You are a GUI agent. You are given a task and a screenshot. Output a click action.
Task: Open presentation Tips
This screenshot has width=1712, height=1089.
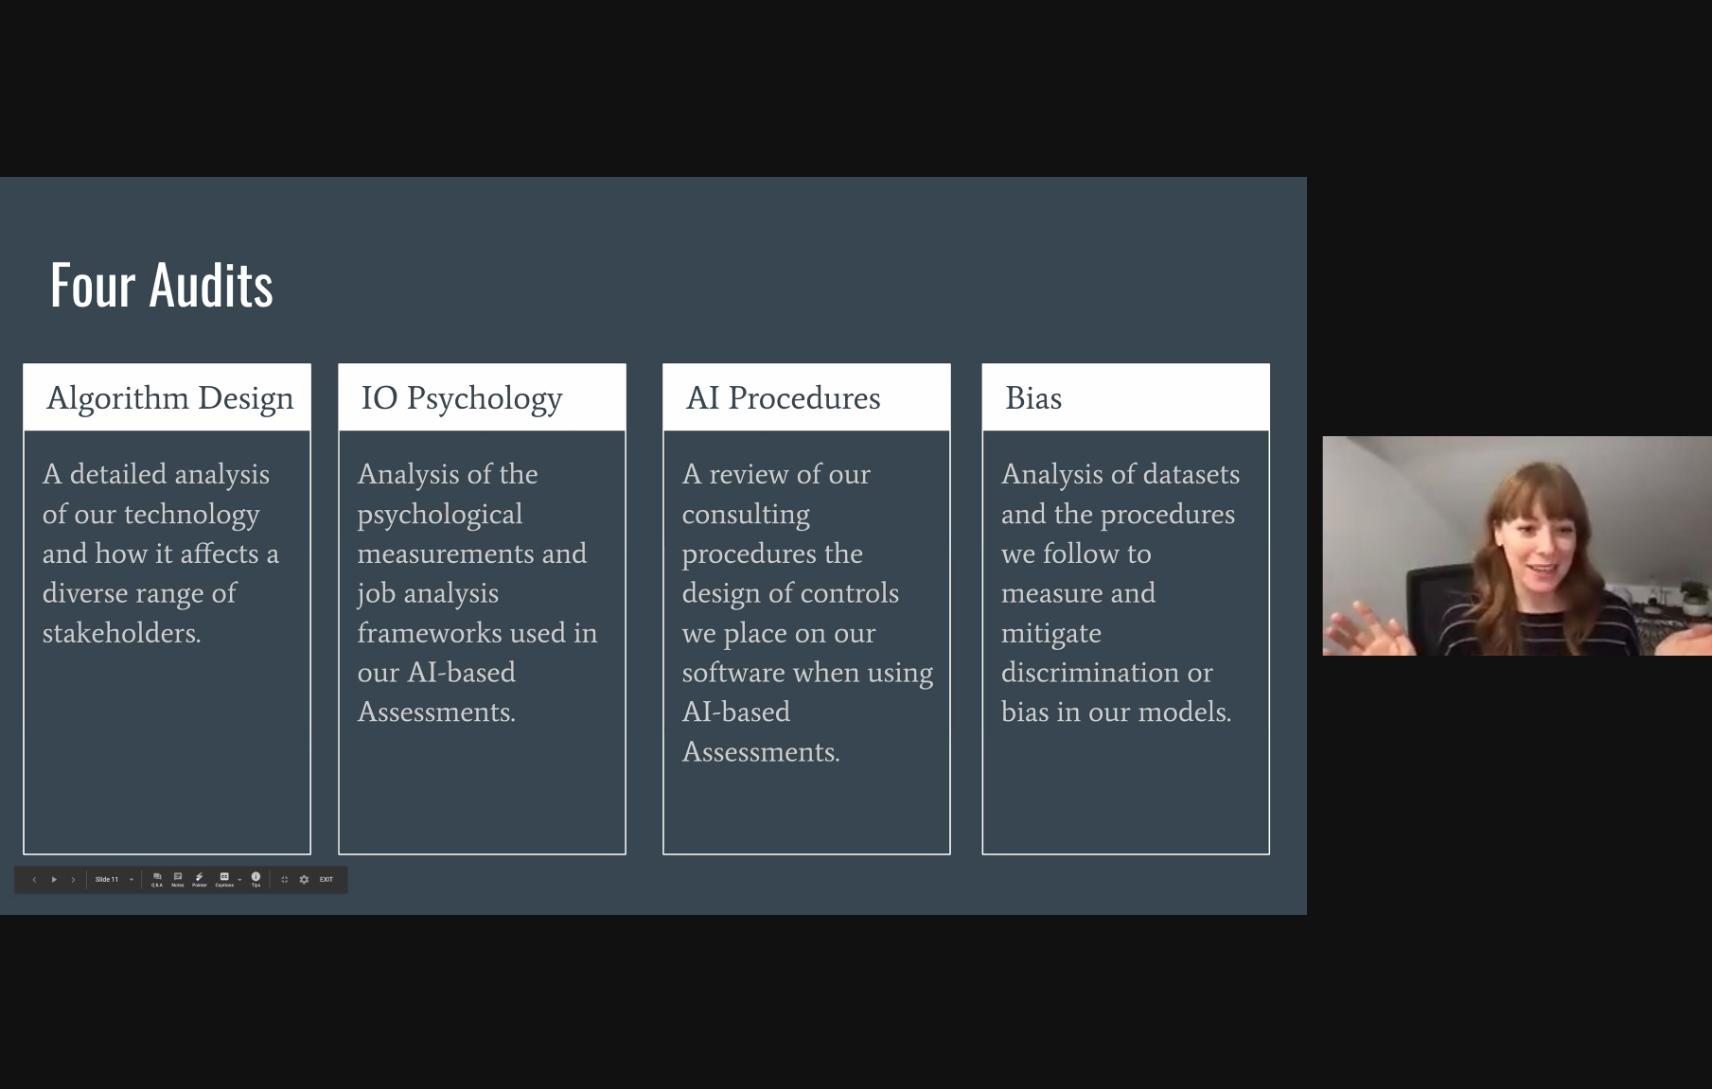coord(256,879)
